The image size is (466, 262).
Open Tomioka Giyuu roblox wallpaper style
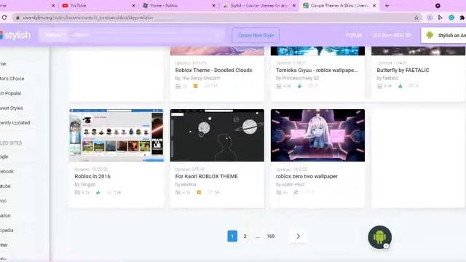[317, 70]
